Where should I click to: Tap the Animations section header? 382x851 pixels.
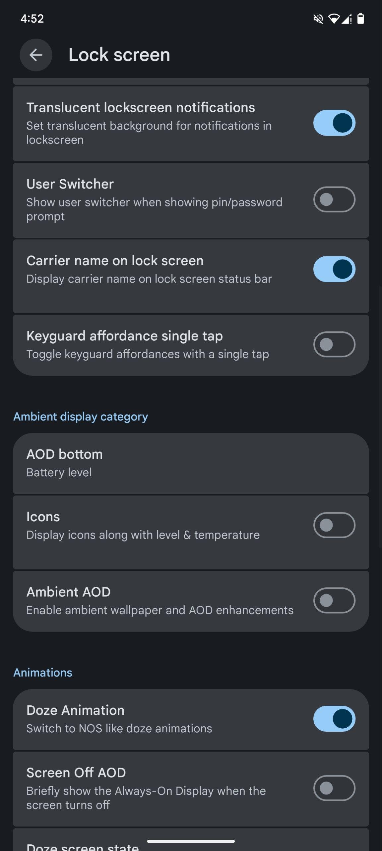(x=43, y=672)
